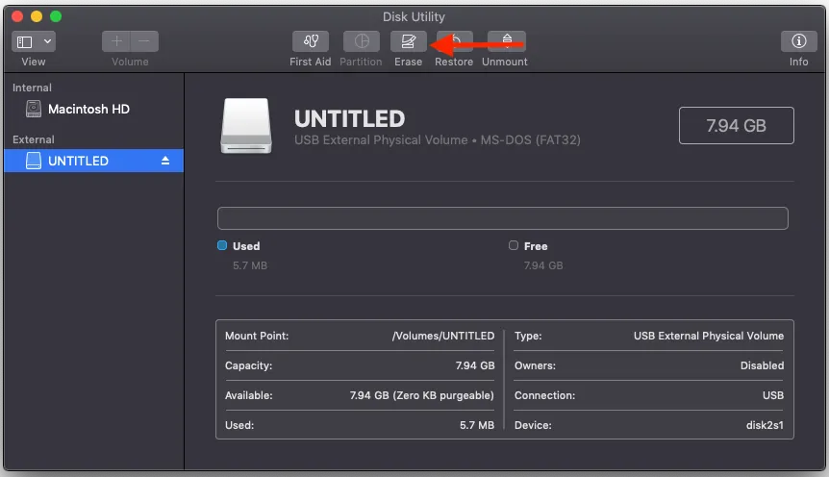Eject the UNTITLED drive
This screenshot has width=829, height=477.
(x=165, y=161)
